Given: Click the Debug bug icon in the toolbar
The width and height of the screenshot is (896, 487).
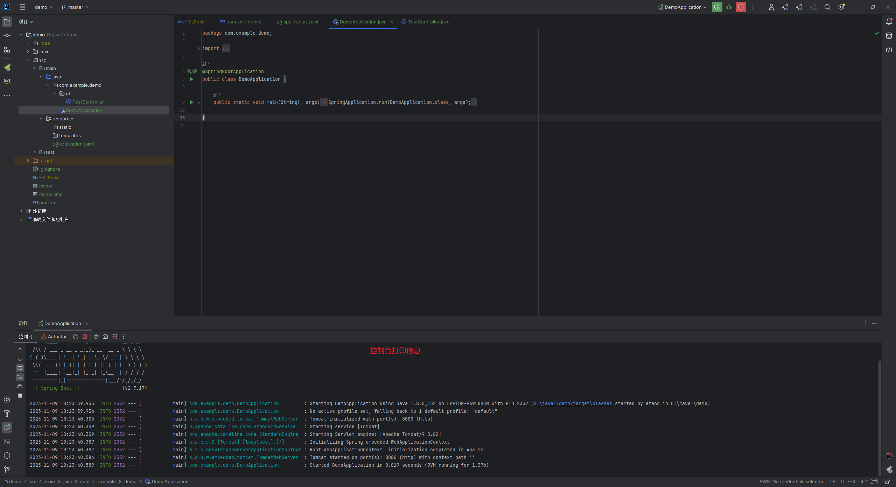Looking at the screenshot, I should click(729, 7).
